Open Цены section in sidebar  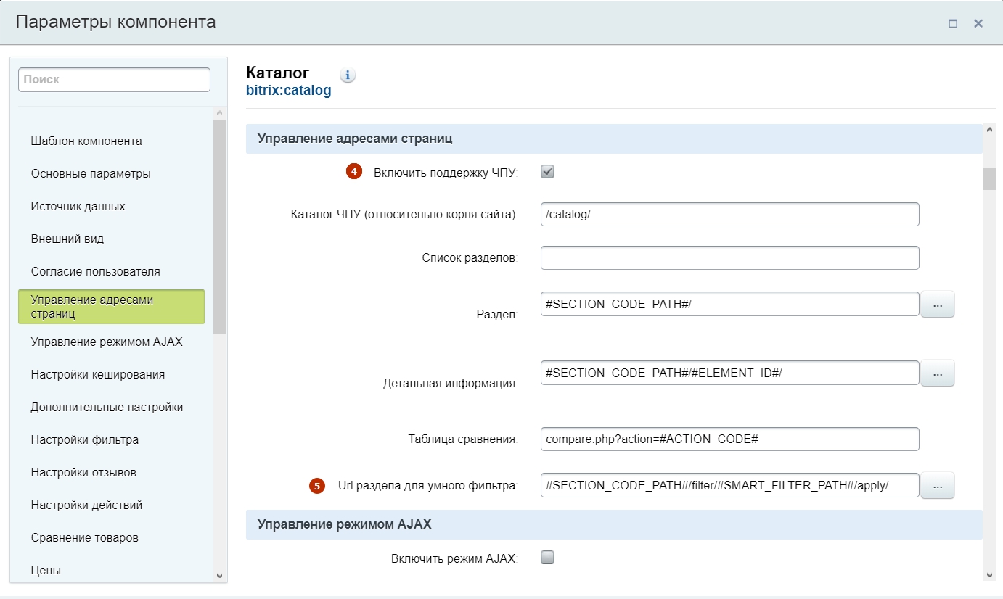pos(46,571)
